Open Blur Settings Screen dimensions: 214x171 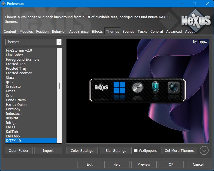click(116, 151)
